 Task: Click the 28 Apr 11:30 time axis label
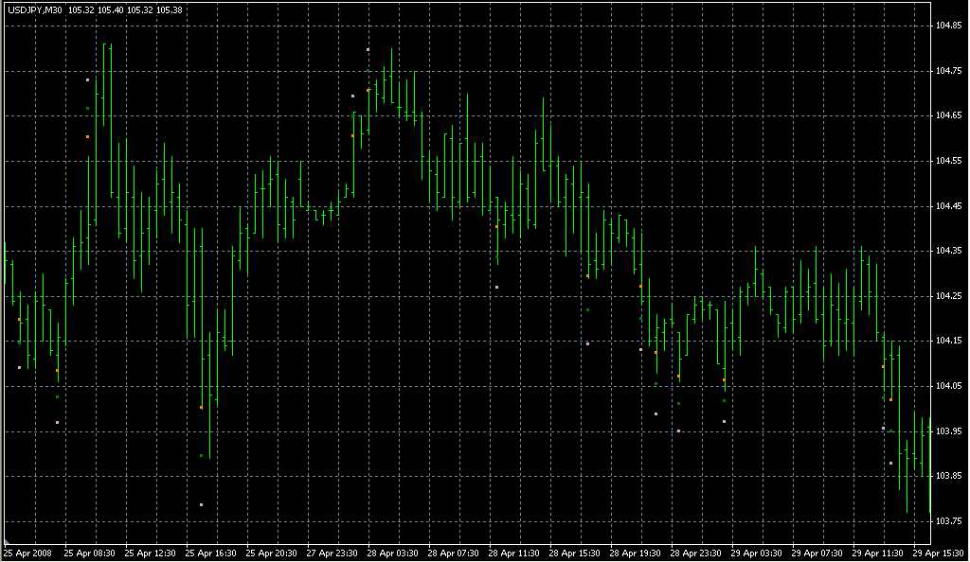tap(515, 553)
